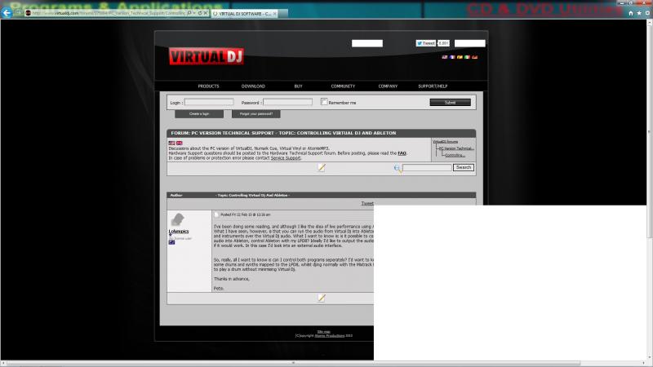
Task: Click the flag icon under Lolympics profile
Action: point(171,242)
